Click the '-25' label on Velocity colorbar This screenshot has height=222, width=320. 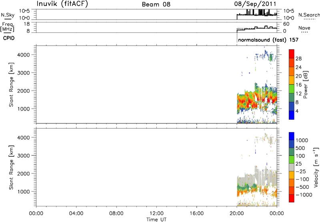300,171
